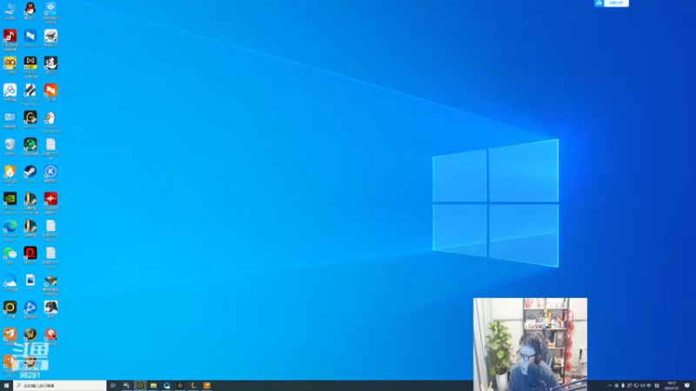
Task: Launch Microsoft Edge from the desktop
Action: pos(10,227)
